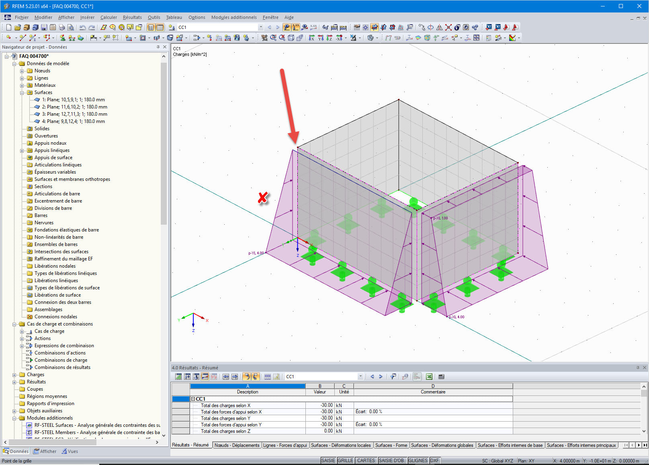This screenshot has height=465, width=649.
Task: Click the View in X direction icon
Action: tap(312, 38)
